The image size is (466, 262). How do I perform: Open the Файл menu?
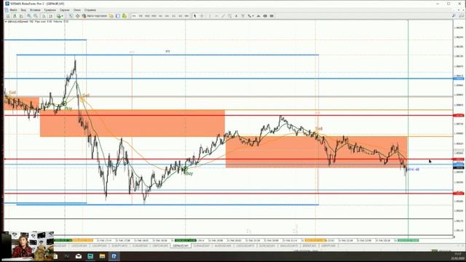[x=13, y=9]
